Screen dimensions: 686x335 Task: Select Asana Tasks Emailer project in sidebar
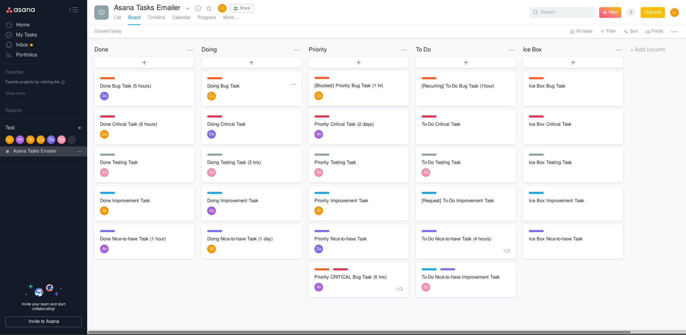(35, 151)
